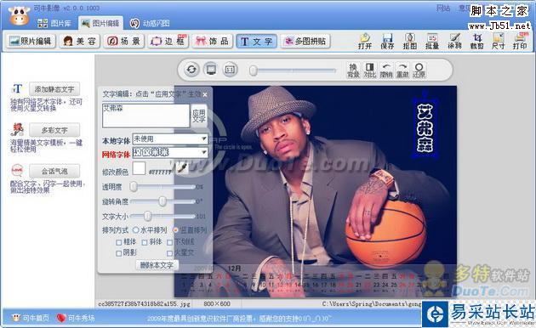
Task: Select the 抠图 cutout tool
Action: 409,41
